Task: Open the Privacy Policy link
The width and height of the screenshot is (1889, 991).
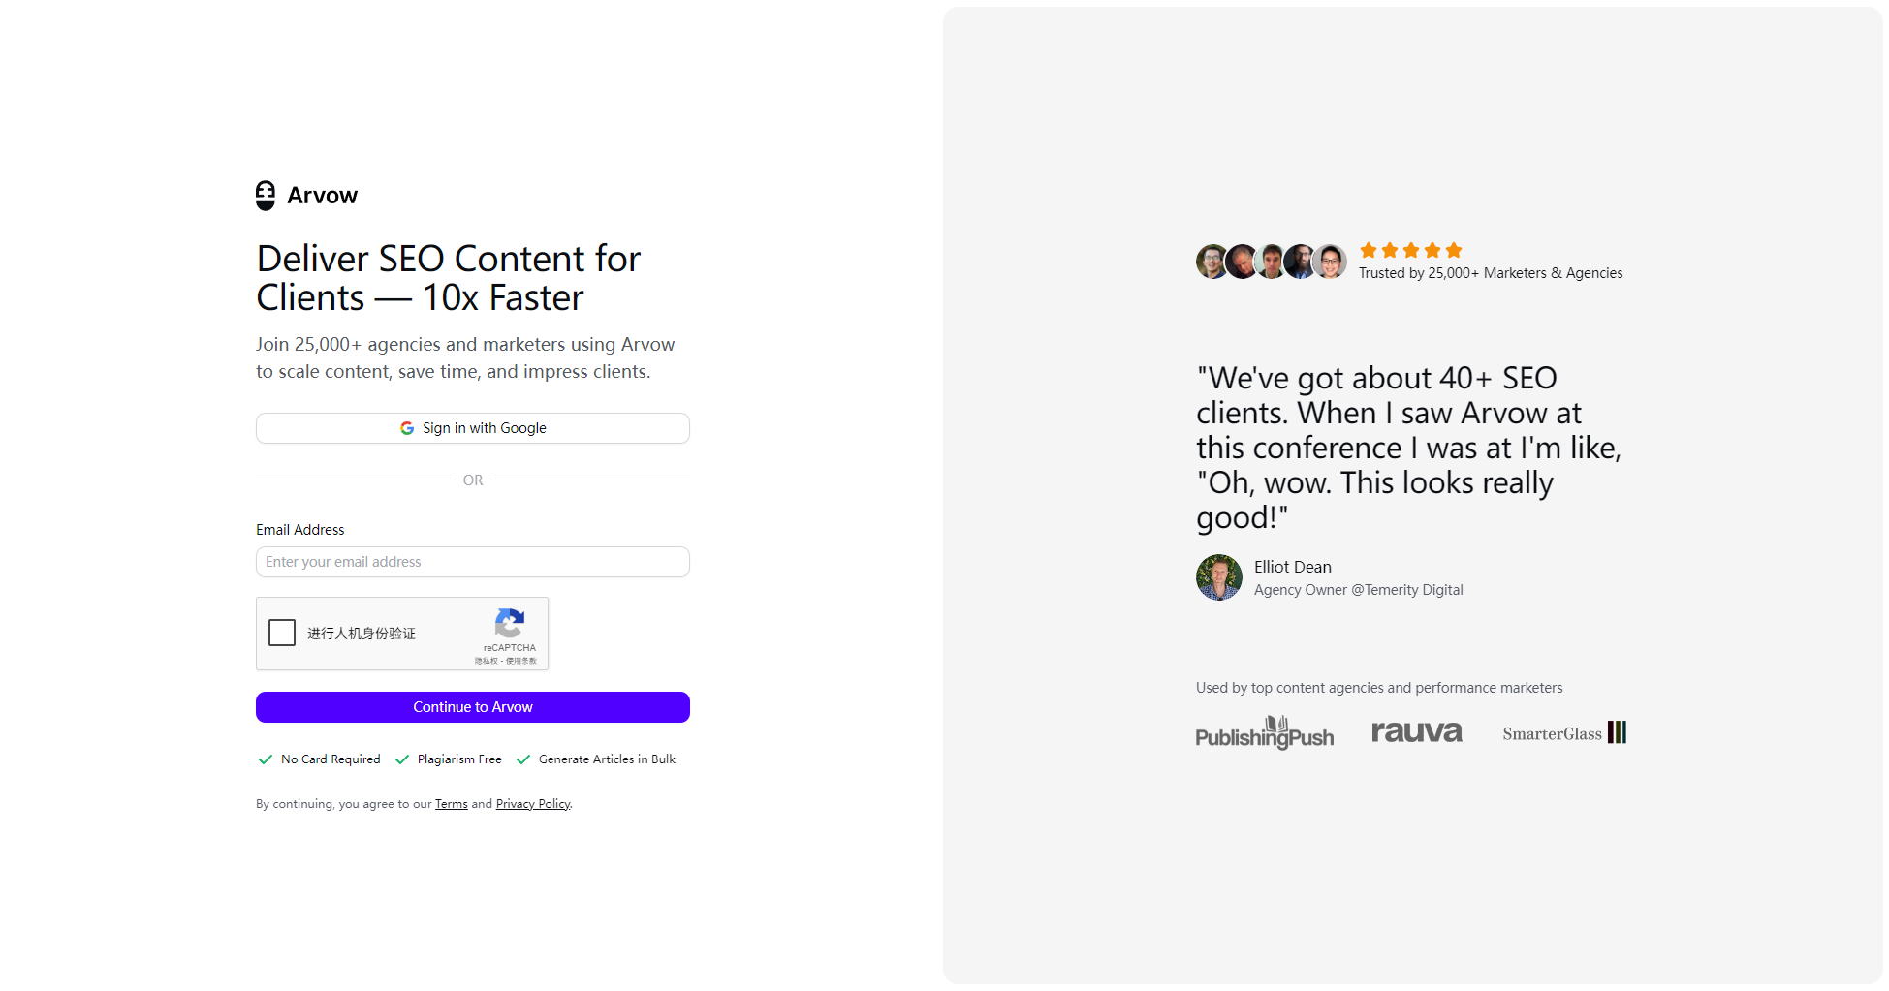Action: tap(532, 804)
